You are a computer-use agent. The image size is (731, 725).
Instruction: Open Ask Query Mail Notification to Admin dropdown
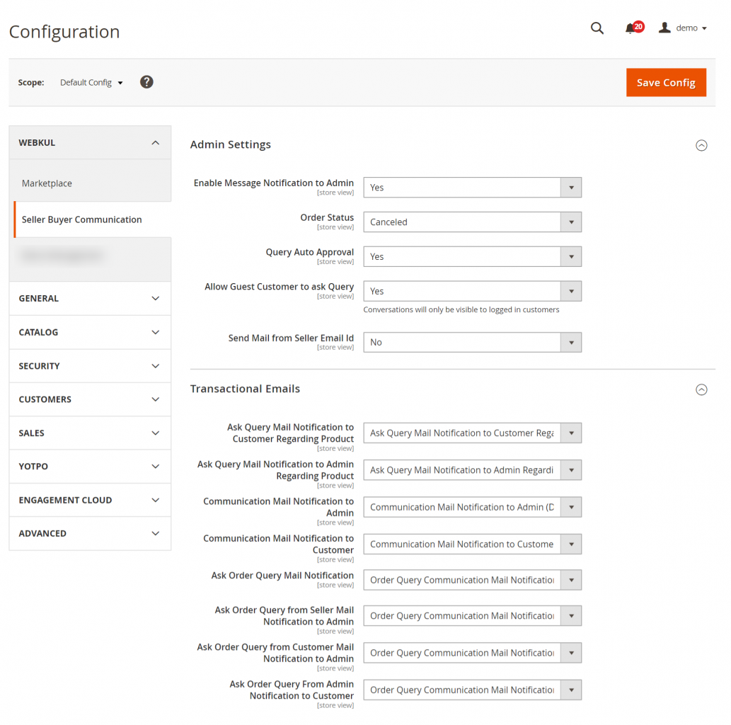tap(472, 470)
